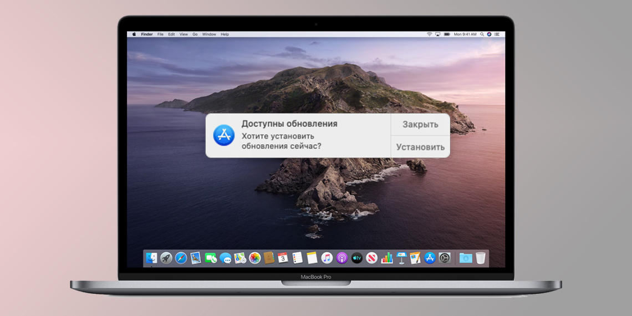Screen dimensions: 632x316
Task: Launch the Music app in Dock
Action: point(327,258)
